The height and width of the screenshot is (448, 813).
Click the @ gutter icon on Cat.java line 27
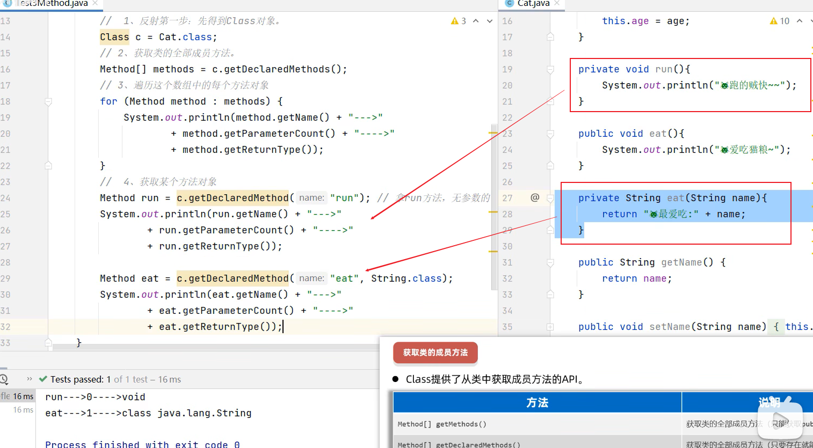535,197
